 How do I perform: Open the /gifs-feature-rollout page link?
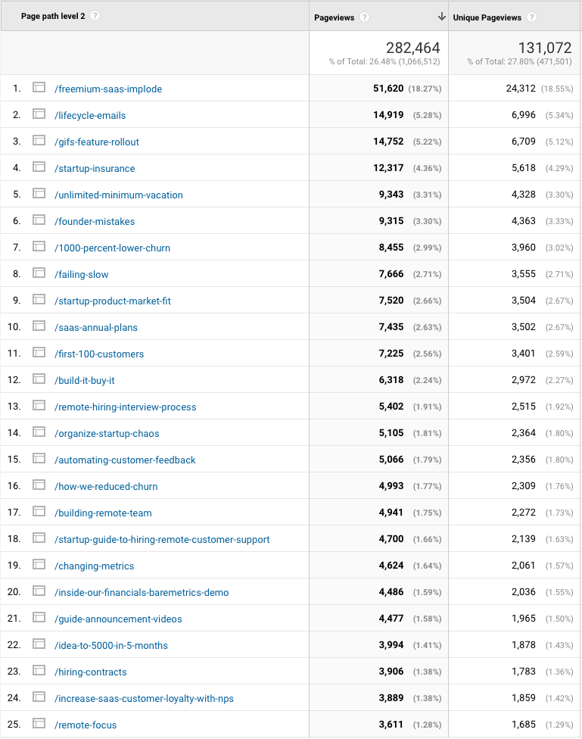coord(97,142)
